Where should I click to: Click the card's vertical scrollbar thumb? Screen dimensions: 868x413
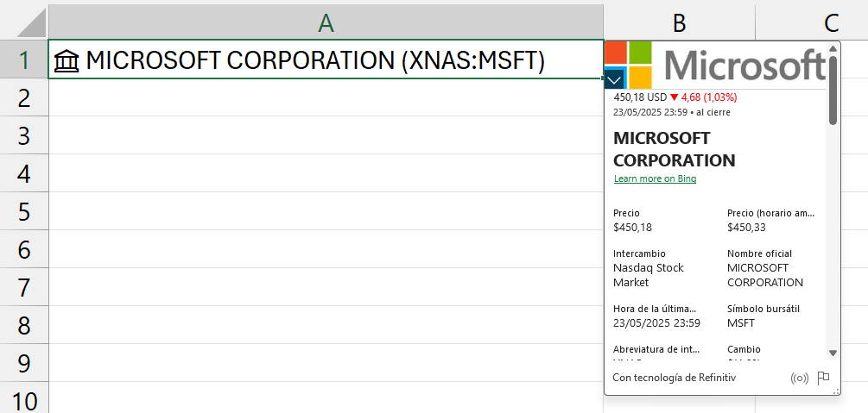click(x=833, y=91)
